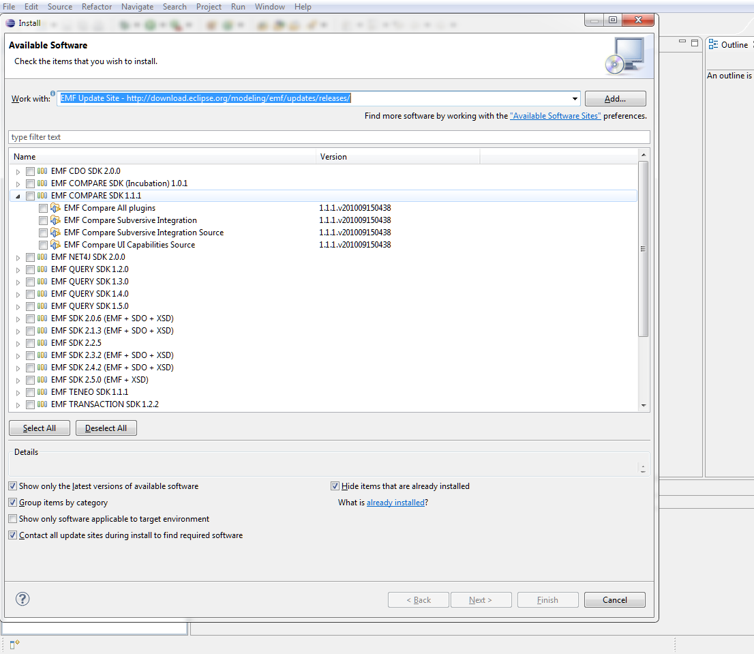Expand EMF TRANSACTION SDK 1.2.2 node
The width and height of the screenshot is (754, 654).
pos(18,405)
